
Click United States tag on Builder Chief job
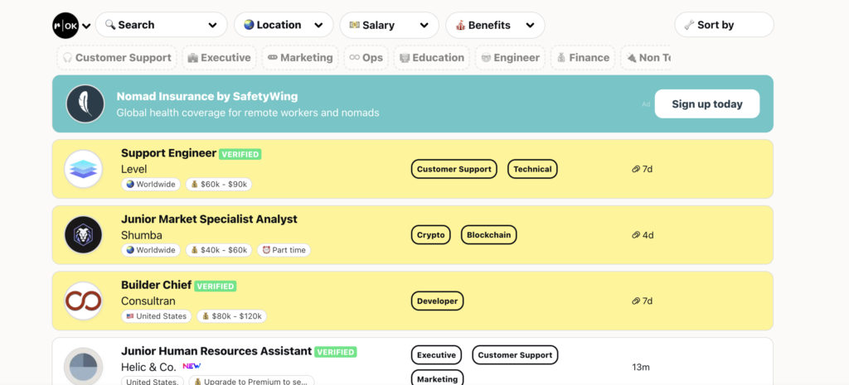coord(157,316)
